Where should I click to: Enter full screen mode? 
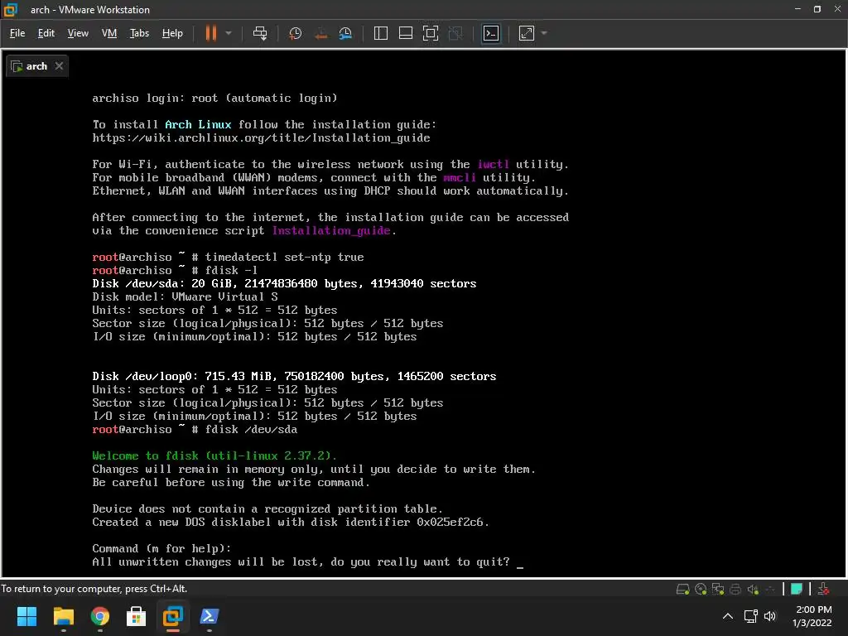click(431, 33)
